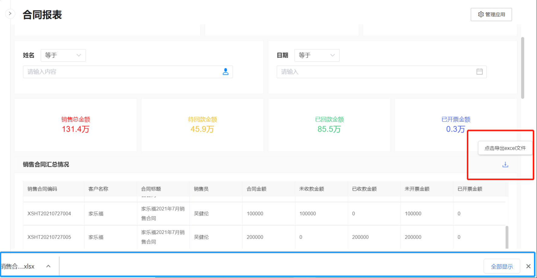Click the 销售总金额 summary card
The height and width of the screenshot is (278, 537).
(x=76, y=125)
